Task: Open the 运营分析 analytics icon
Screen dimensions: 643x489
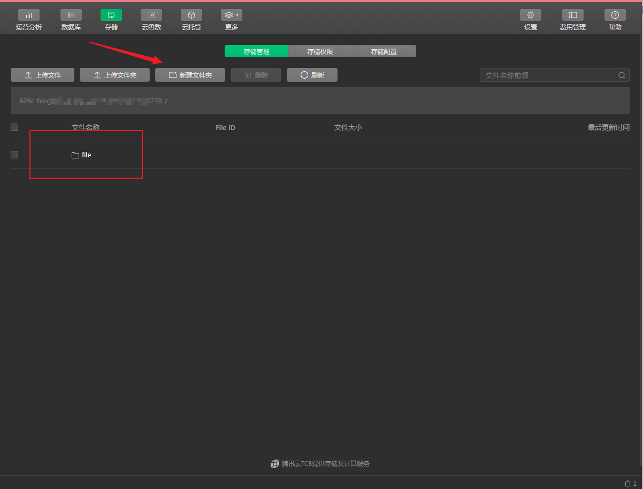Action: tap(29, 15)
